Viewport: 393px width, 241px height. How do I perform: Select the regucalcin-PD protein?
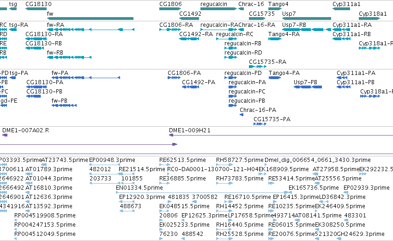point(230,78)
